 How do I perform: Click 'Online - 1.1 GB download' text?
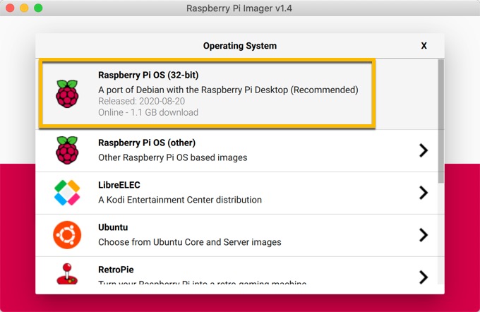(148, 112)
